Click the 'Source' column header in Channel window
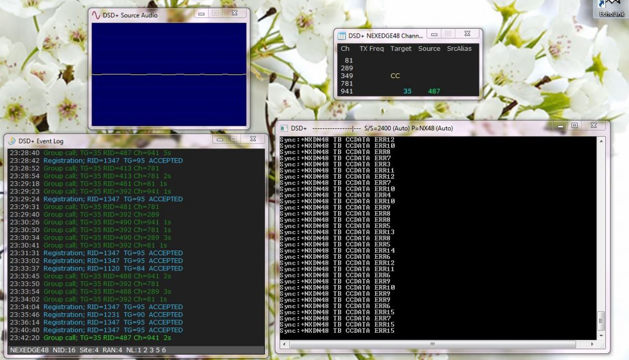629x360 pixels. [x=429, y=49]
